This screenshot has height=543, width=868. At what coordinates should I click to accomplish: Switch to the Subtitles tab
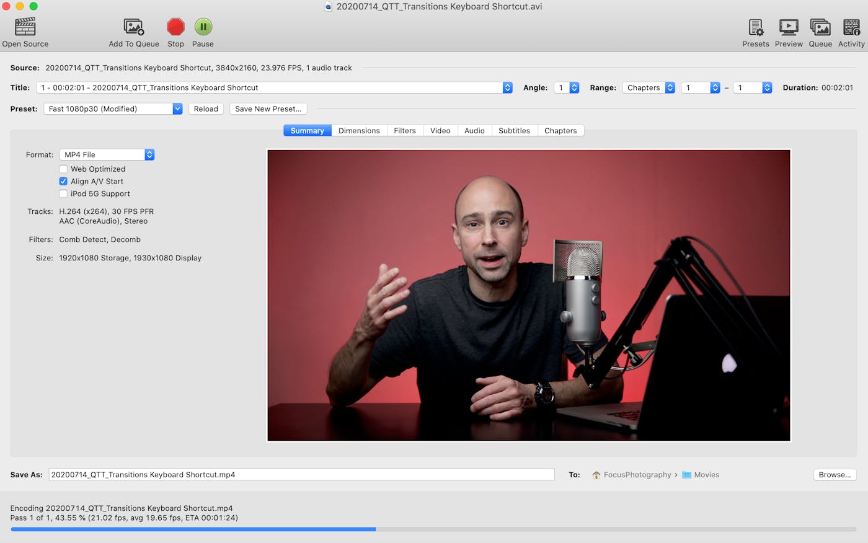514,131
